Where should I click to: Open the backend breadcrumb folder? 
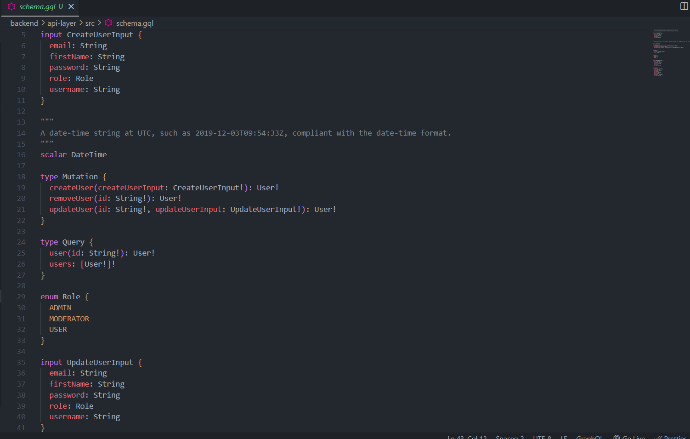click(24, 23)
